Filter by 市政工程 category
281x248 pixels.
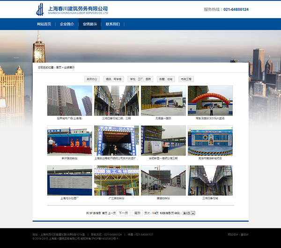tap(187, 79)
